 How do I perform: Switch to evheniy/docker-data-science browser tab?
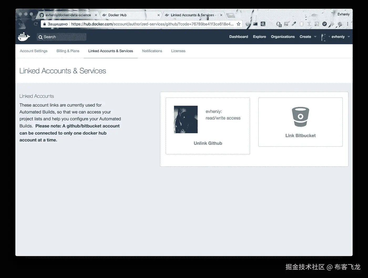pyautogui.click(x=68, y=15)
